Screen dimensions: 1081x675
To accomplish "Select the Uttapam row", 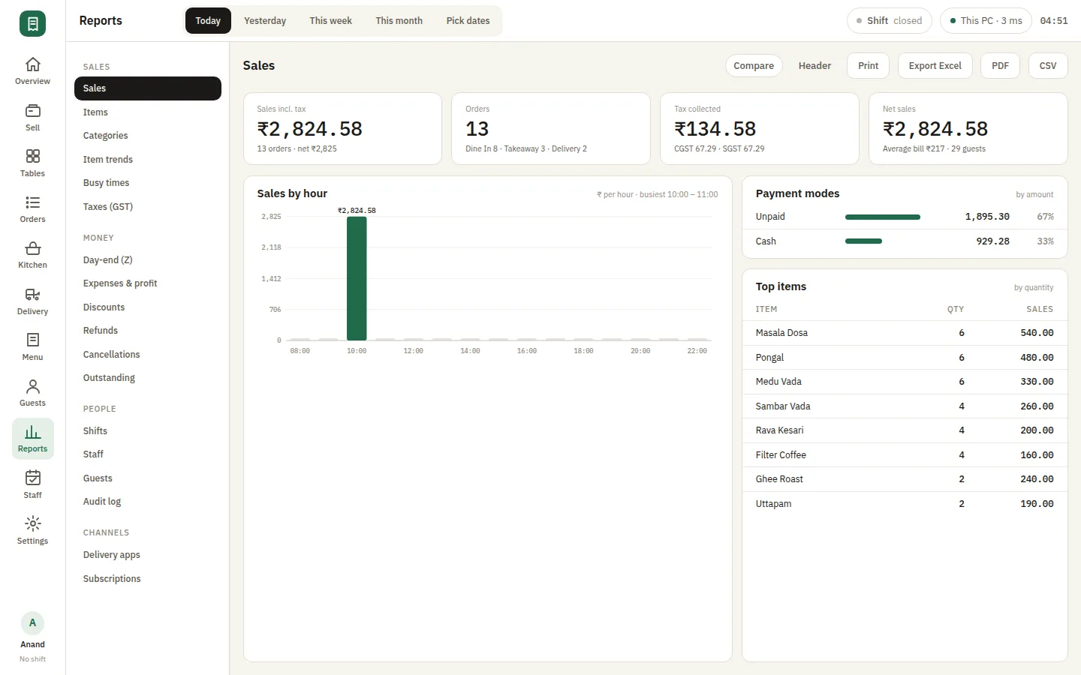I will point(905,504).
